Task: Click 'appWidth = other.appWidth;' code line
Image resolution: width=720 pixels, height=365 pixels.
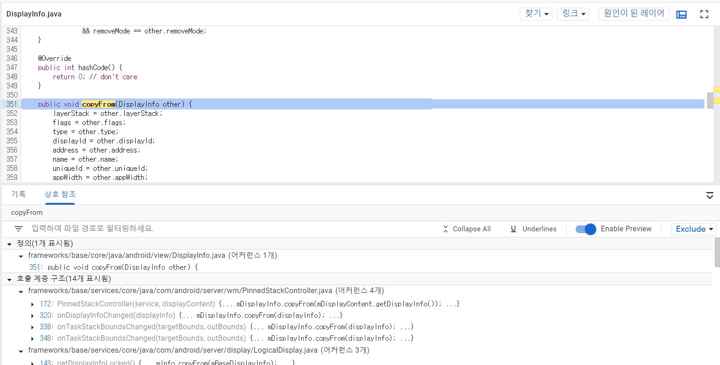Action: tap(100, 178)
